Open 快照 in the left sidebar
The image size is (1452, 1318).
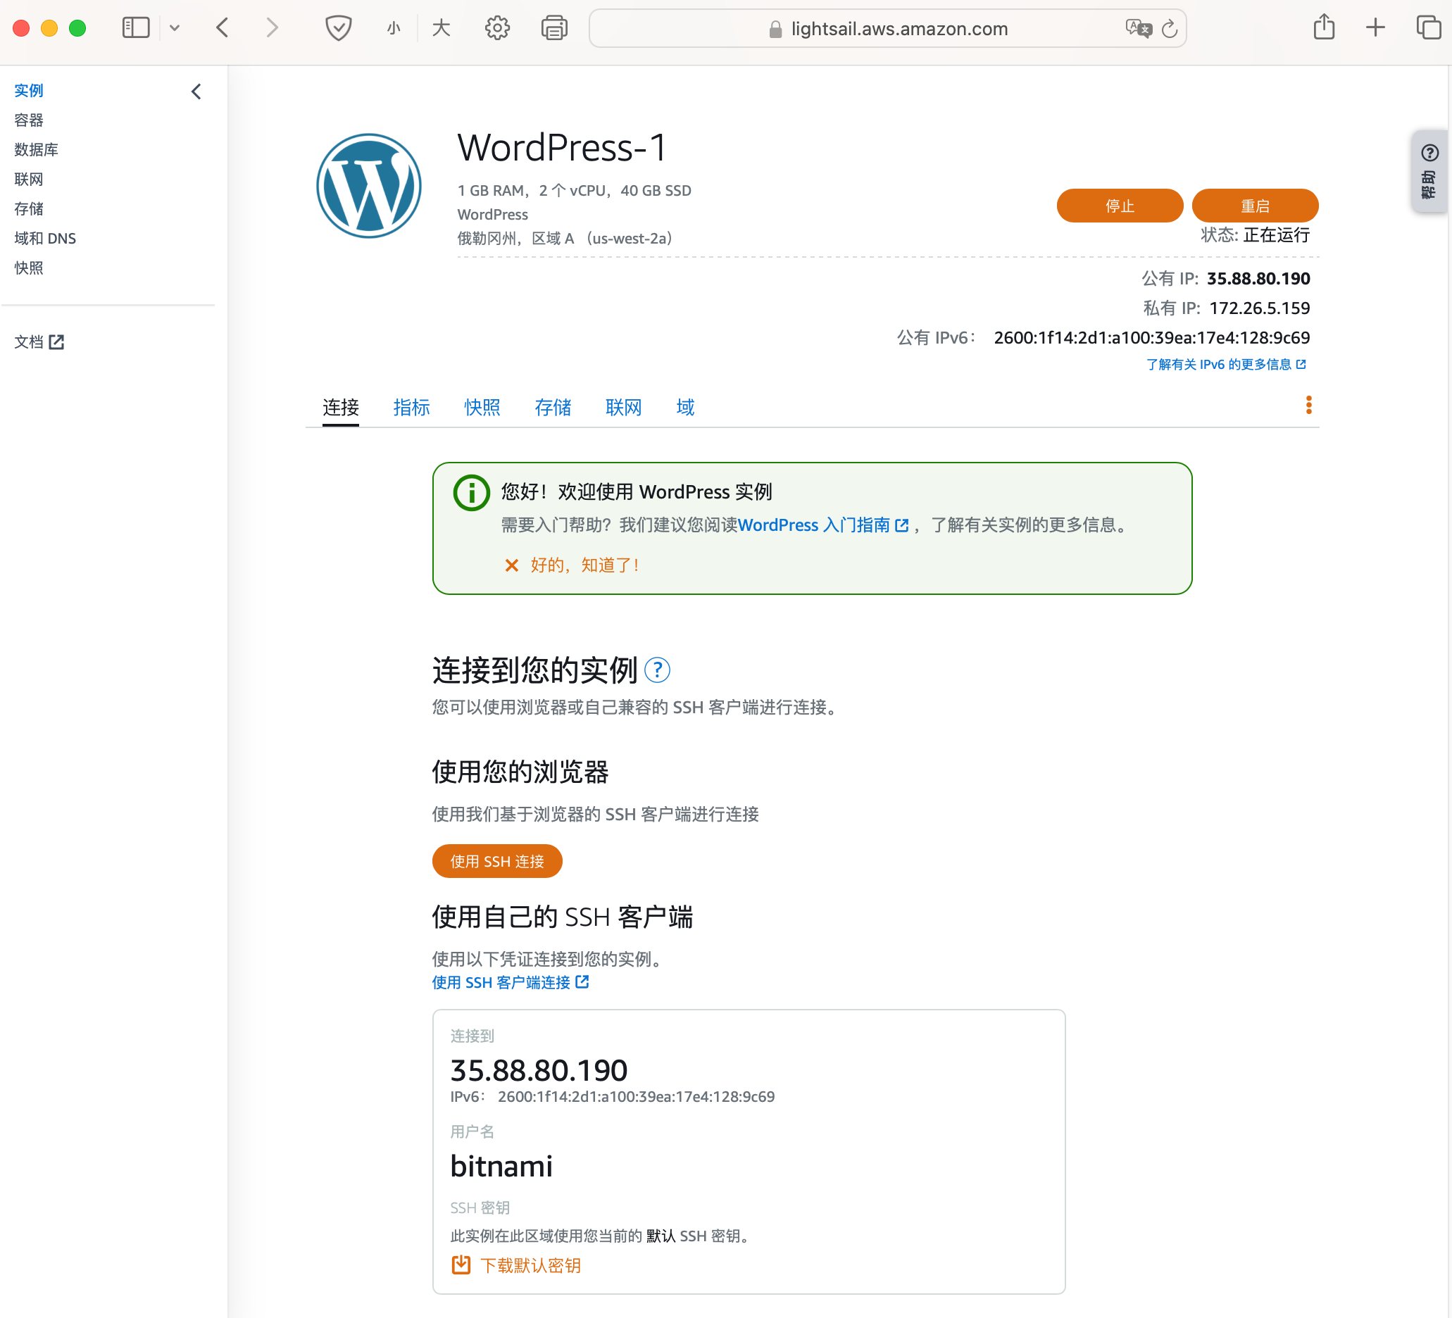tap(29, 268)
